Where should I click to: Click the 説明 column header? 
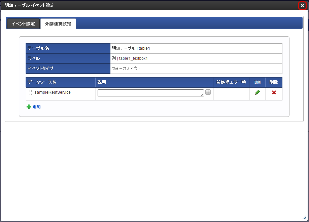pyautogui.click(x=154, y=82)
